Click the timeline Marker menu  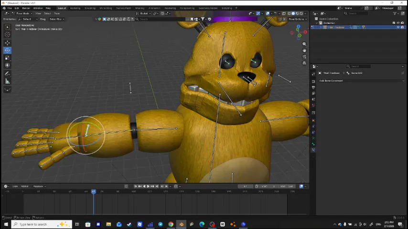25,187
